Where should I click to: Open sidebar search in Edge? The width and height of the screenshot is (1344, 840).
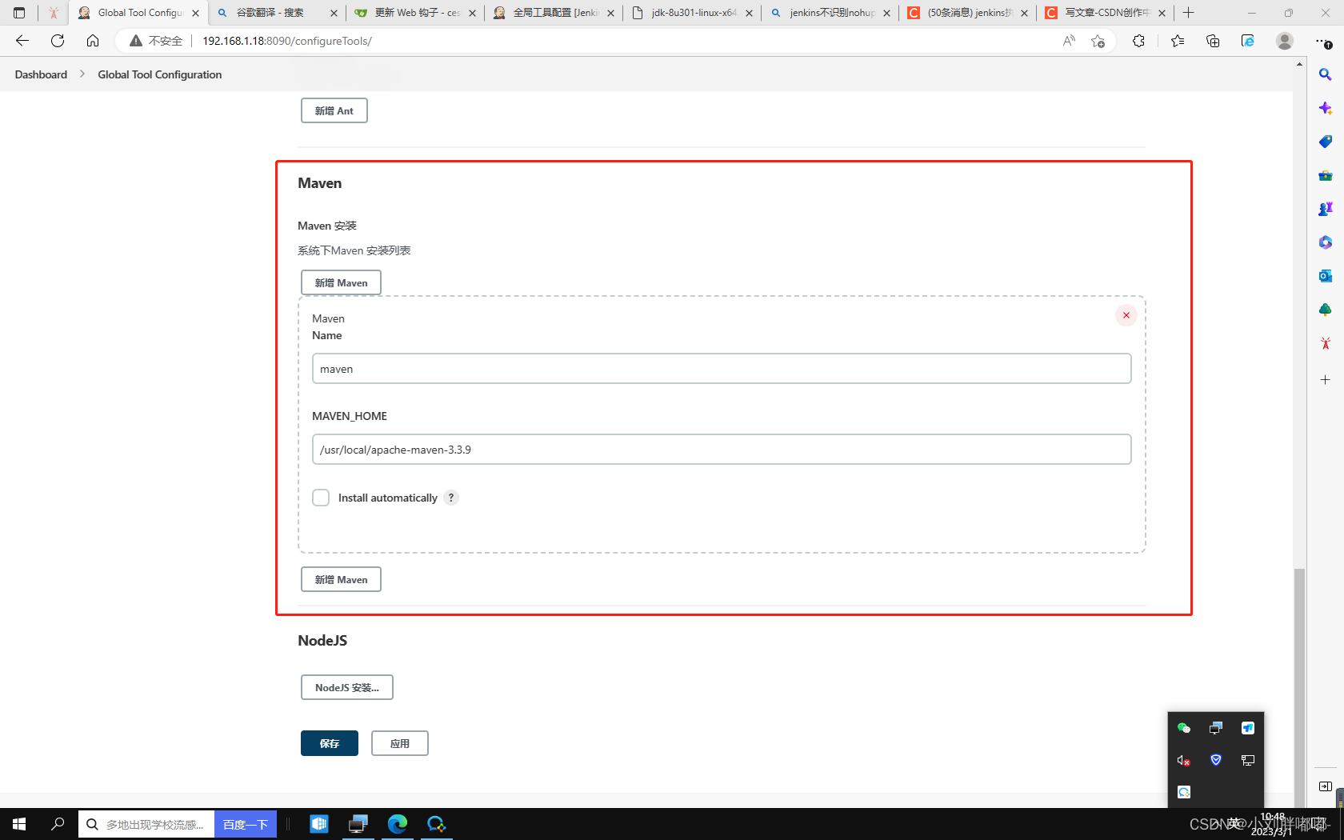(x=1326, y=74)
